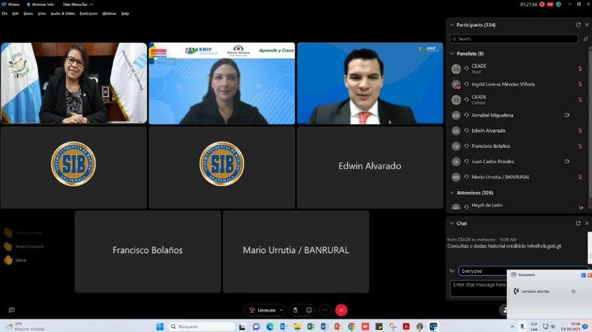The image size is (592, 332).
Task: Collapse the Attendees (326) section
Action: click(x=452, y=193)
